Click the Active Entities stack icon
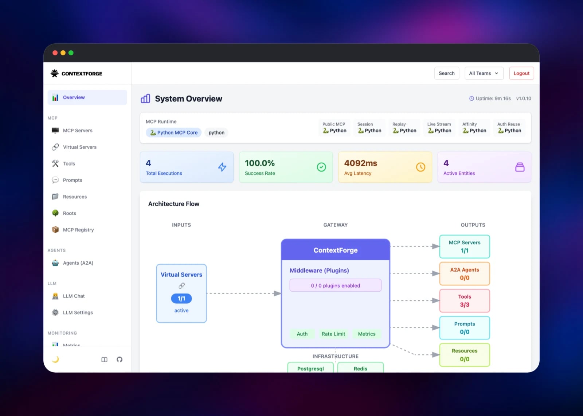583x416 pixels. tap(520, 167)
